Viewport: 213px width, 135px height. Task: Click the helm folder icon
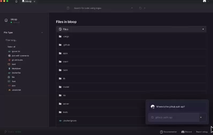pyautogui.click(x=60, y=70)
